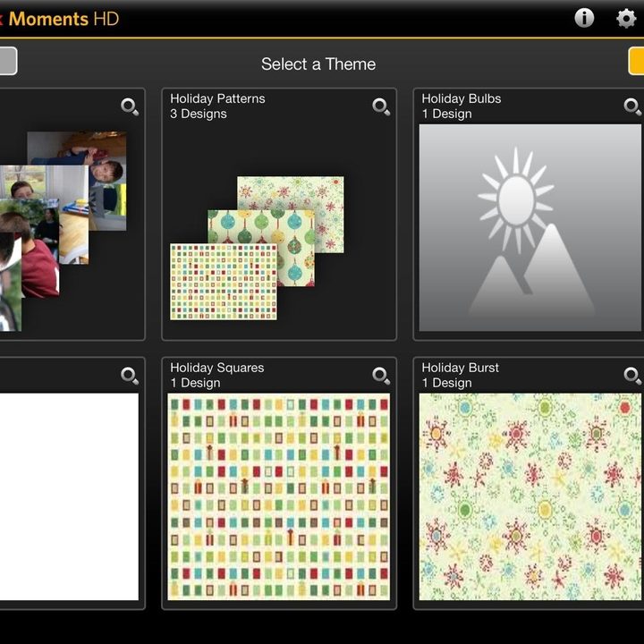Screen dimensions: 644x644
Task: Select the blank white theme thumbnail
Action: pos(69,496)
